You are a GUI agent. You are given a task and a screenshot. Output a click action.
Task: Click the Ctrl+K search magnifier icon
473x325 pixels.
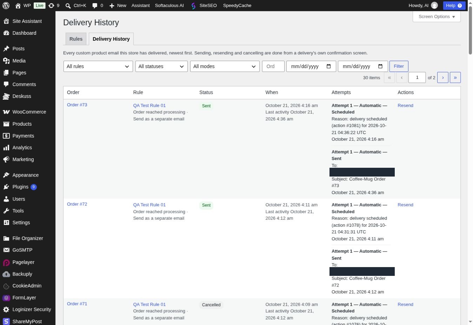point(68,6)
